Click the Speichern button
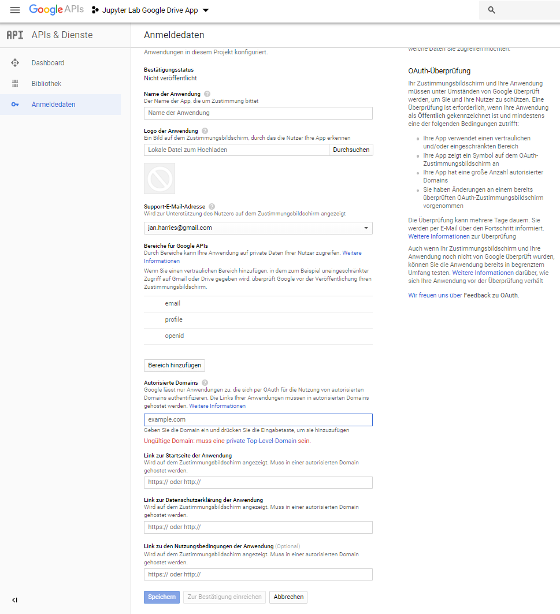This screenshot has width=560, height=614. click(x=161, y=597)
